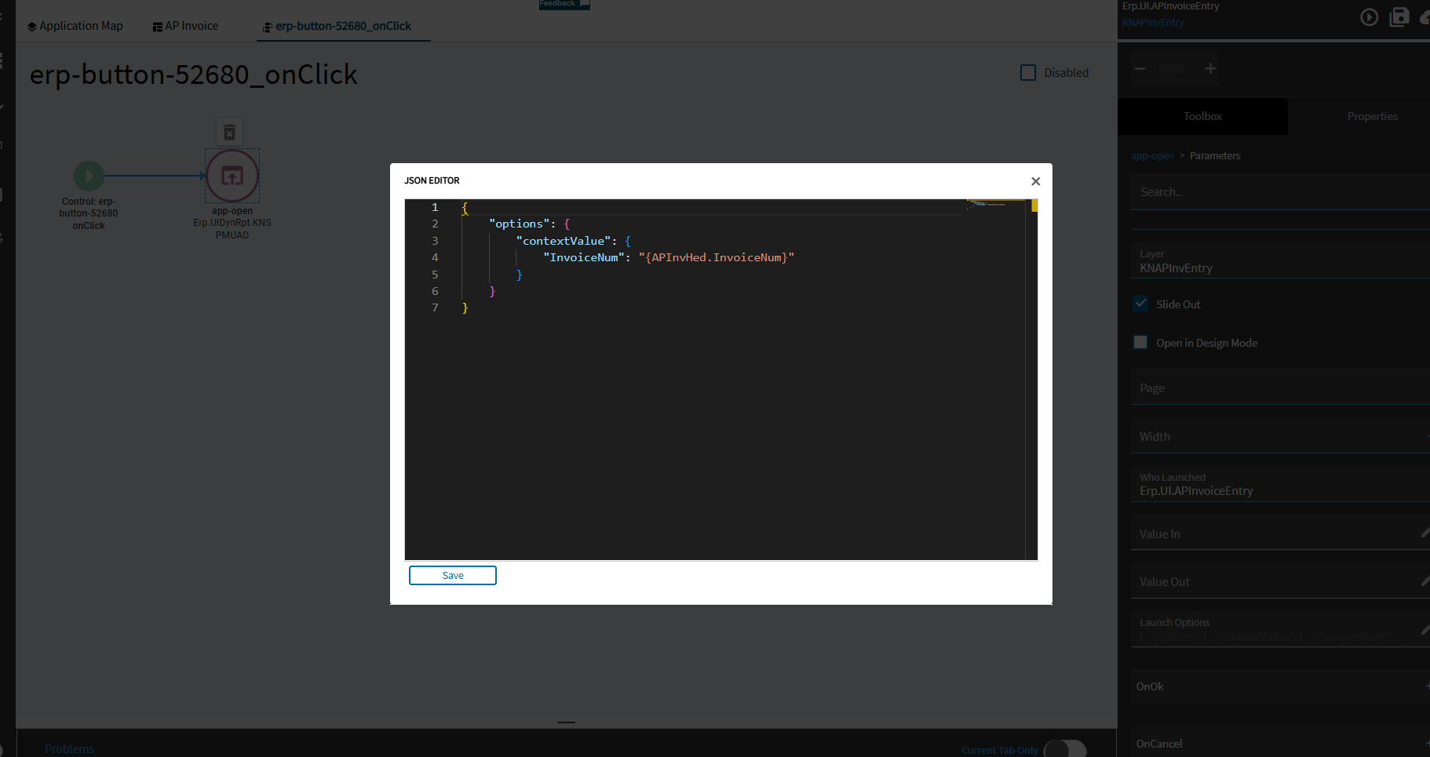The width and height of the screenshot is (1430, 757).
Task: Click the KNAPInvEntry layer link in header
Action: 1153,23
